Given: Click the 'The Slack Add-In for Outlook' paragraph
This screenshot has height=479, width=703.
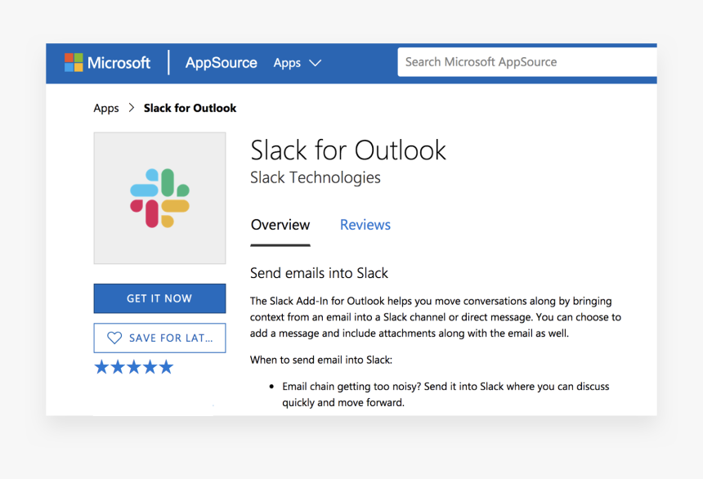Looking at the screenshot, I should 436,317.
